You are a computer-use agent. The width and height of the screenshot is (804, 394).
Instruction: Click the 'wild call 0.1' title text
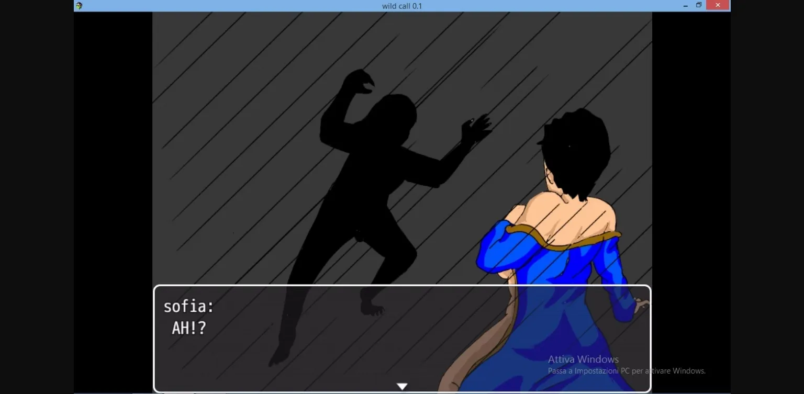401,6
